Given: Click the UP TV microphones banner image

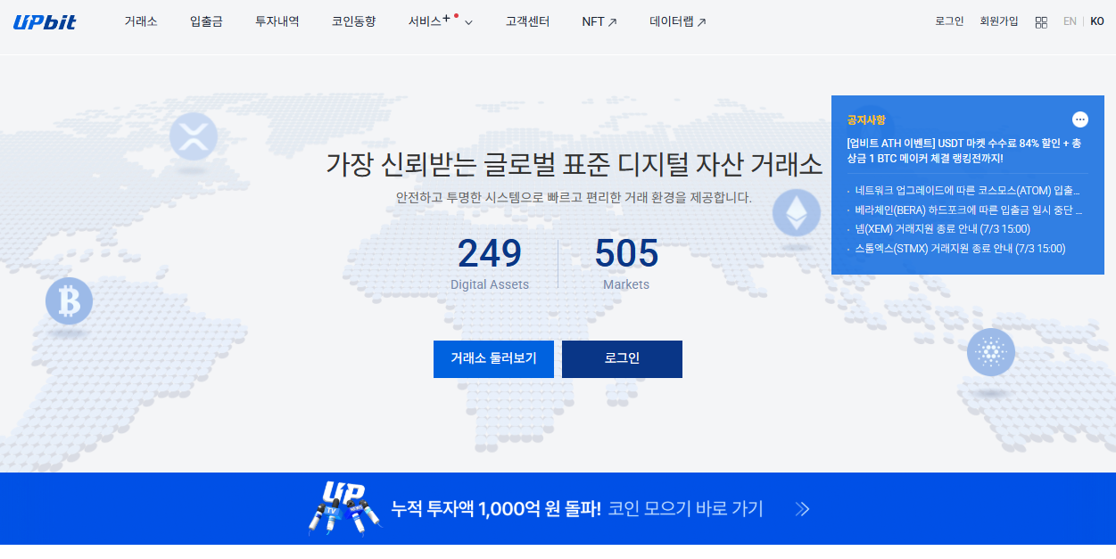Looking at the screenshot, I should (345, 508).
